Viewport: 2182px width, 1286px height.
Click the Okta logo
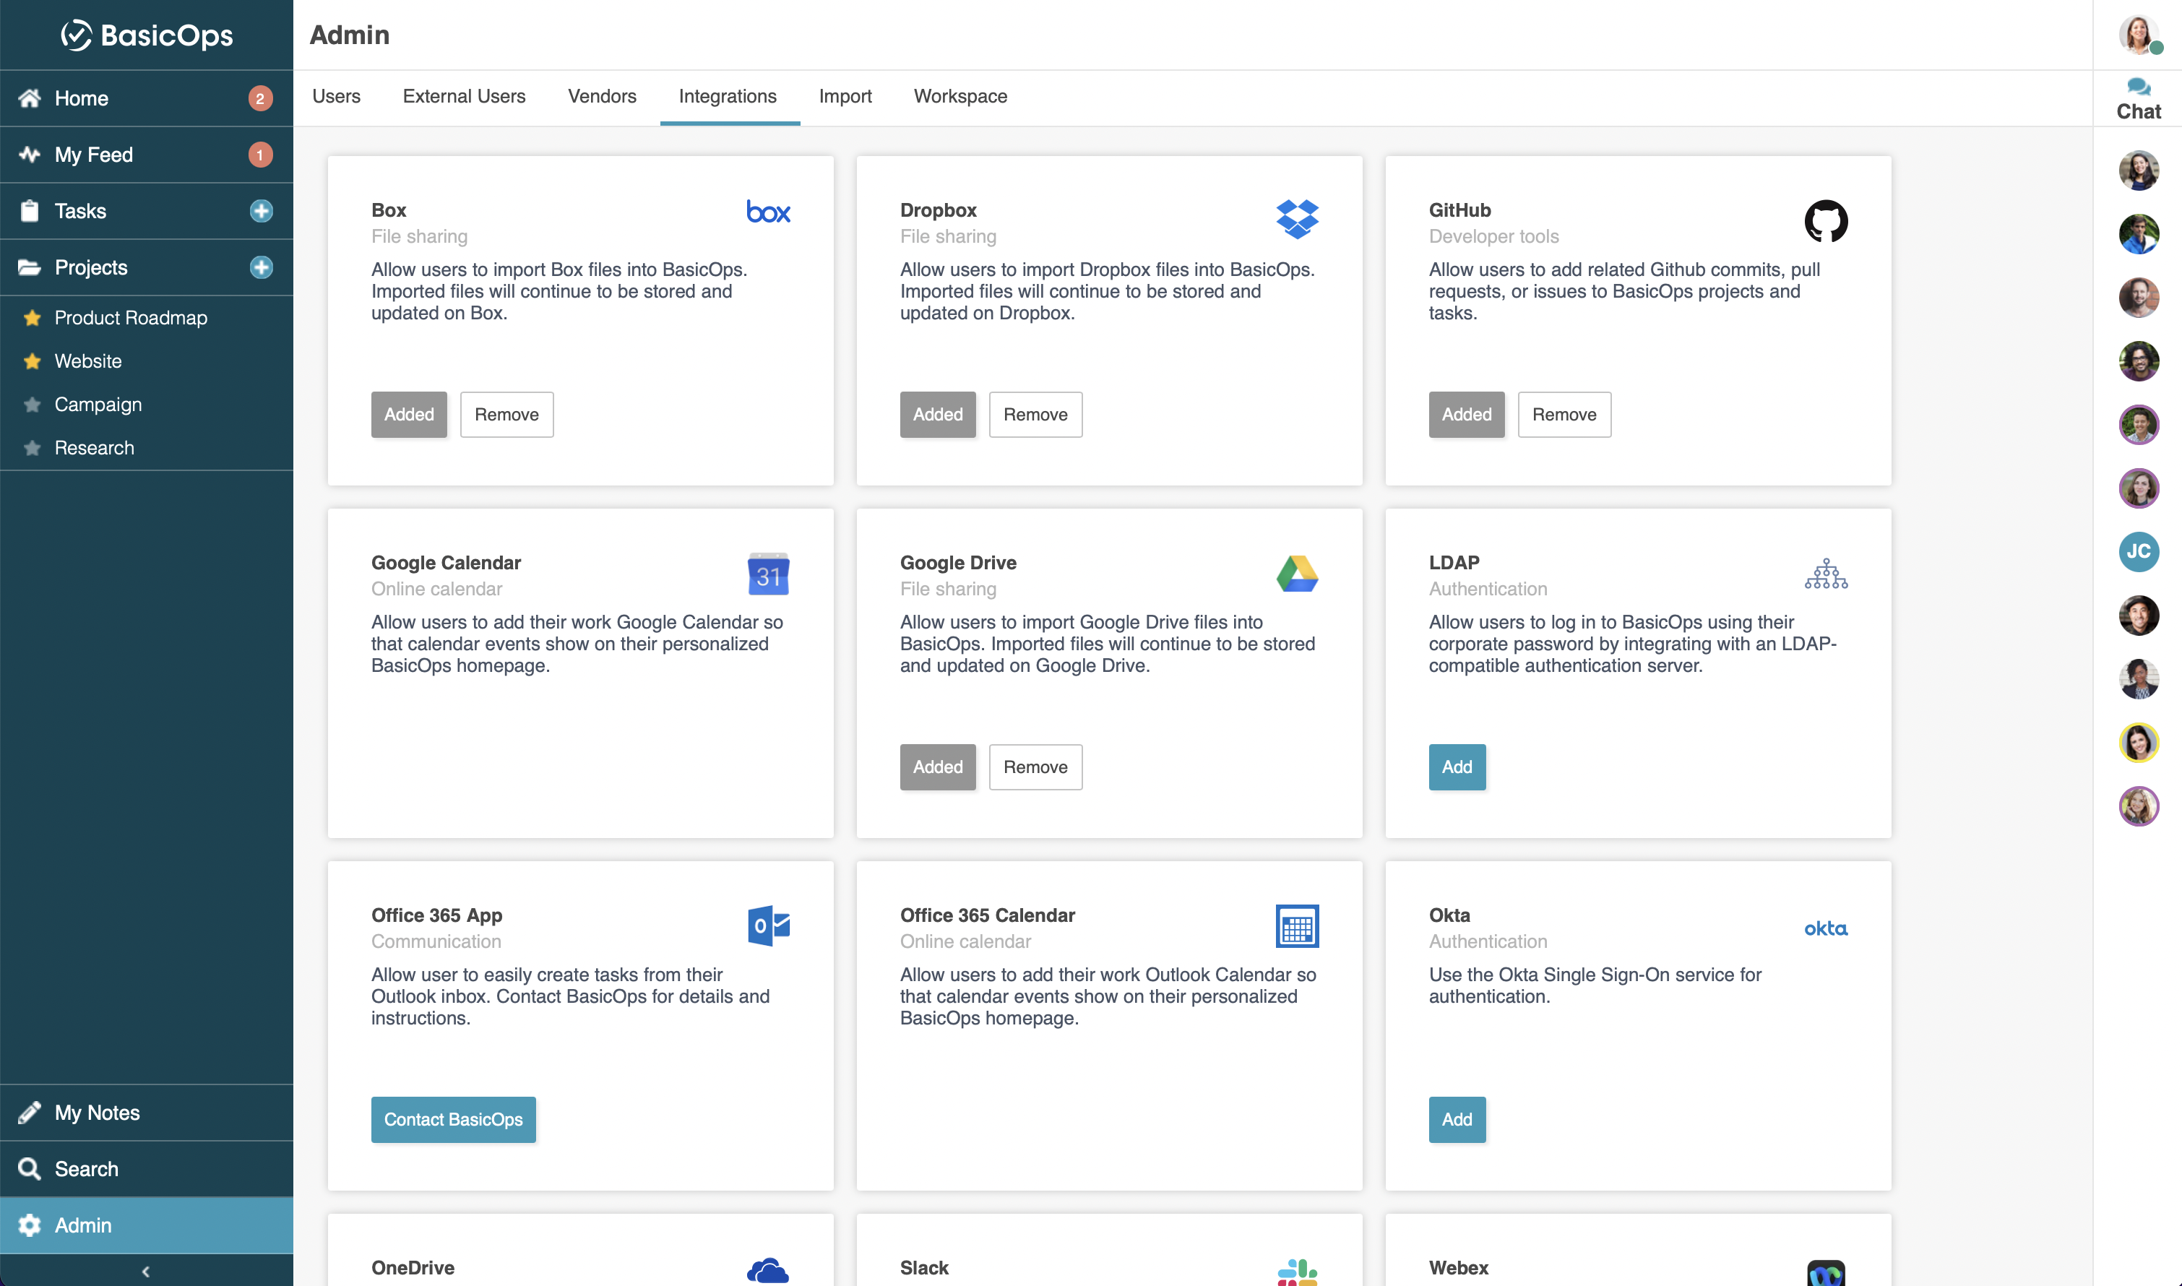click(x=1826, y=929)
